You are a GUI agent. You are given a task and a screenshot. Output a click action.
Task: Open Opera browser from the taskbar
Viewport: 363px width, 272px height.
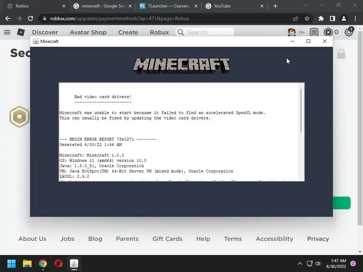(x=58, y=263)
